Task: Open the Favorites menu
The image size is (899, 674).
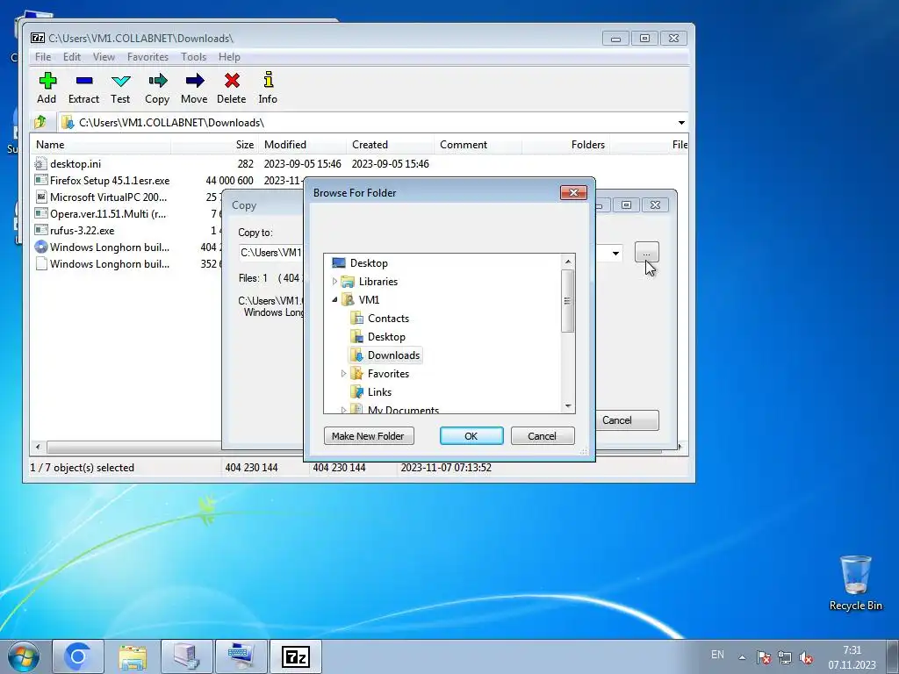Action: (147, 57)
